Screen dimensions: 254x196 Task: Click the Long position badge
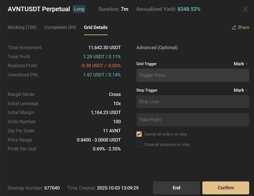(x=79, y=9)
